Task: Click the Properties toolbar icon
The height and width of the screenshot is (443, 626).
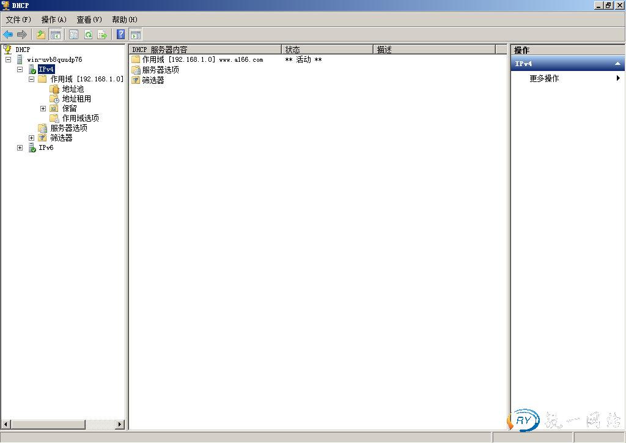Action: click(x=73, y=35)
